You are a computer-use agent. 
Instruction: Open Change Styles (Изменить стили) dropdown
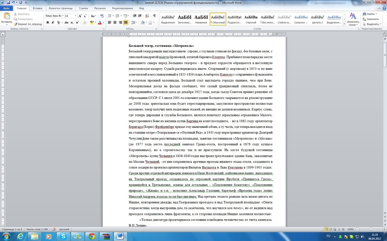tap(353, 19)
